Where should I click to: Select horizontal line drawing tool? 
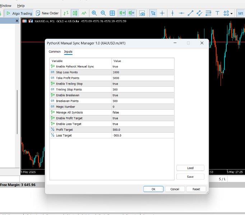pyautogui.click(x=181, y=13)
